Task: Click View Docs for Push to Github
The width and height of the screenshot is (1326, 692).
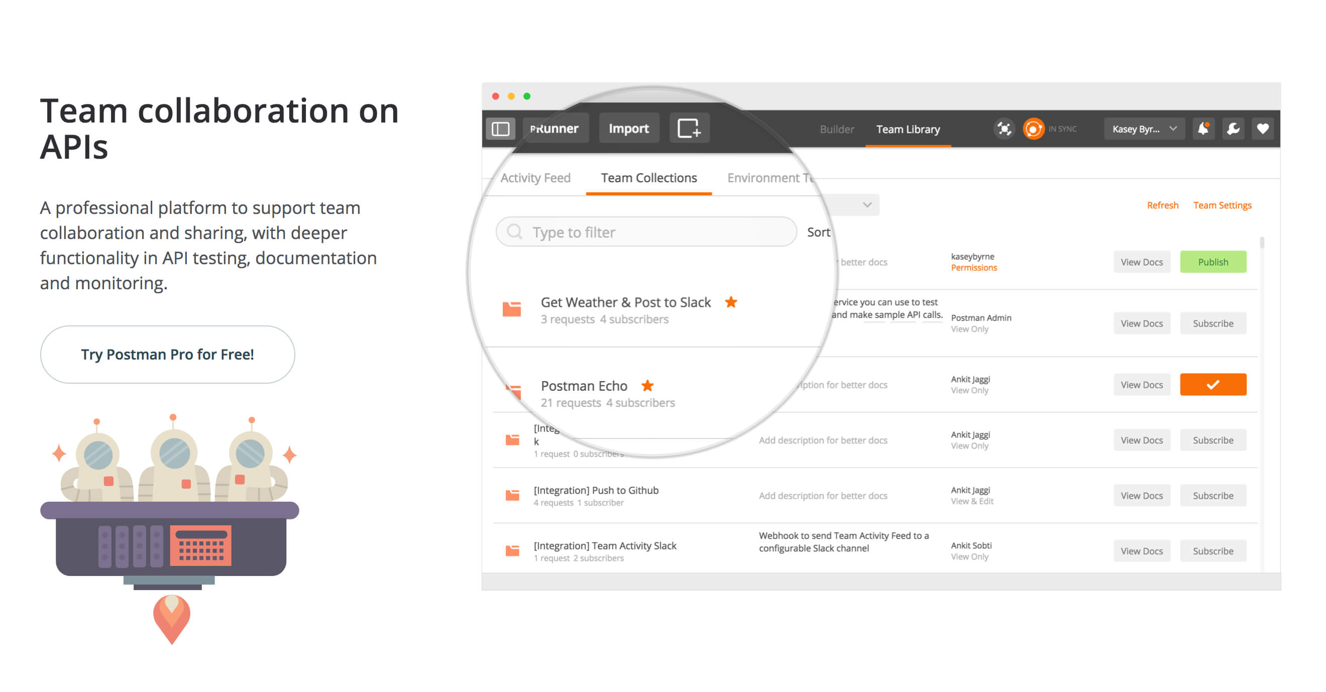Action: (1141, 495)
